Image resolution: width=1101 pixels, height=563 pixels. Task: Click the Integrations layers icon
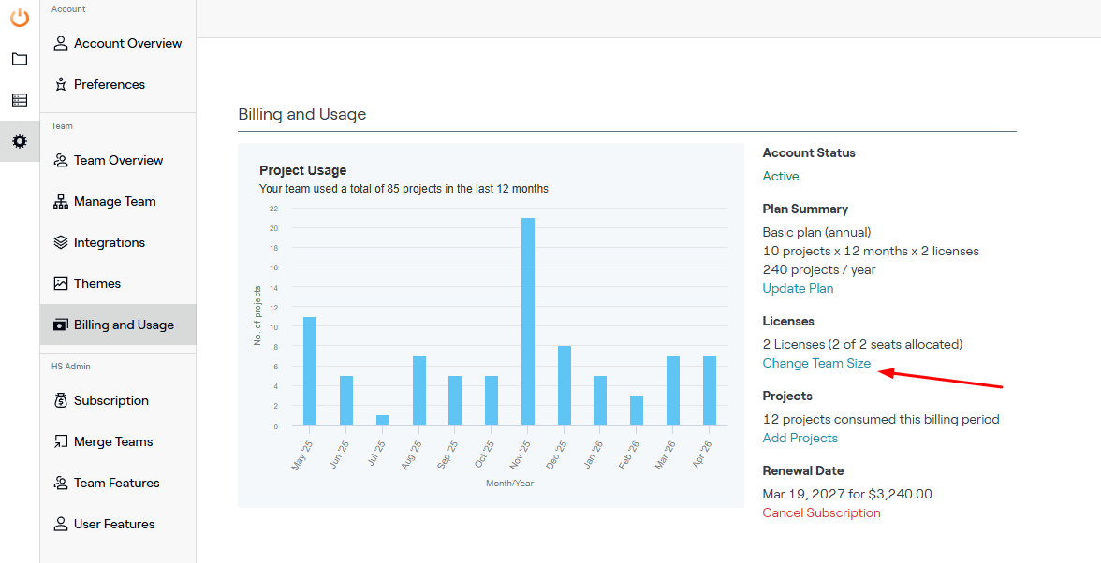(61, 242)
